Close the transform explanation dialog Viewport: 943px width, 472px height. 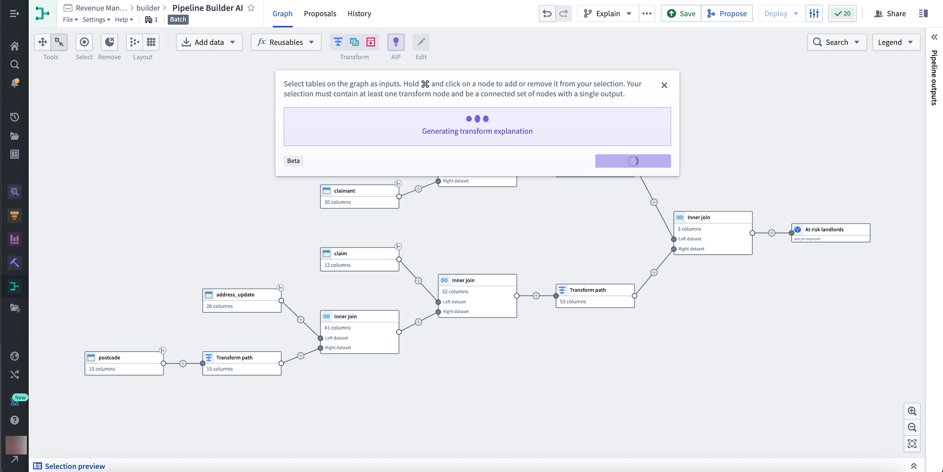[x=663, y=85]
